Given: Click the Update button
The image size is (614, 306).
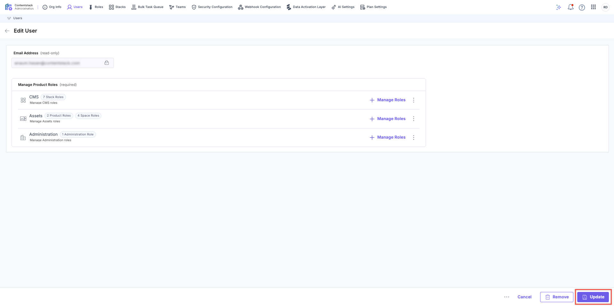Looking at the screenshot, I should [x=593, y=297].
